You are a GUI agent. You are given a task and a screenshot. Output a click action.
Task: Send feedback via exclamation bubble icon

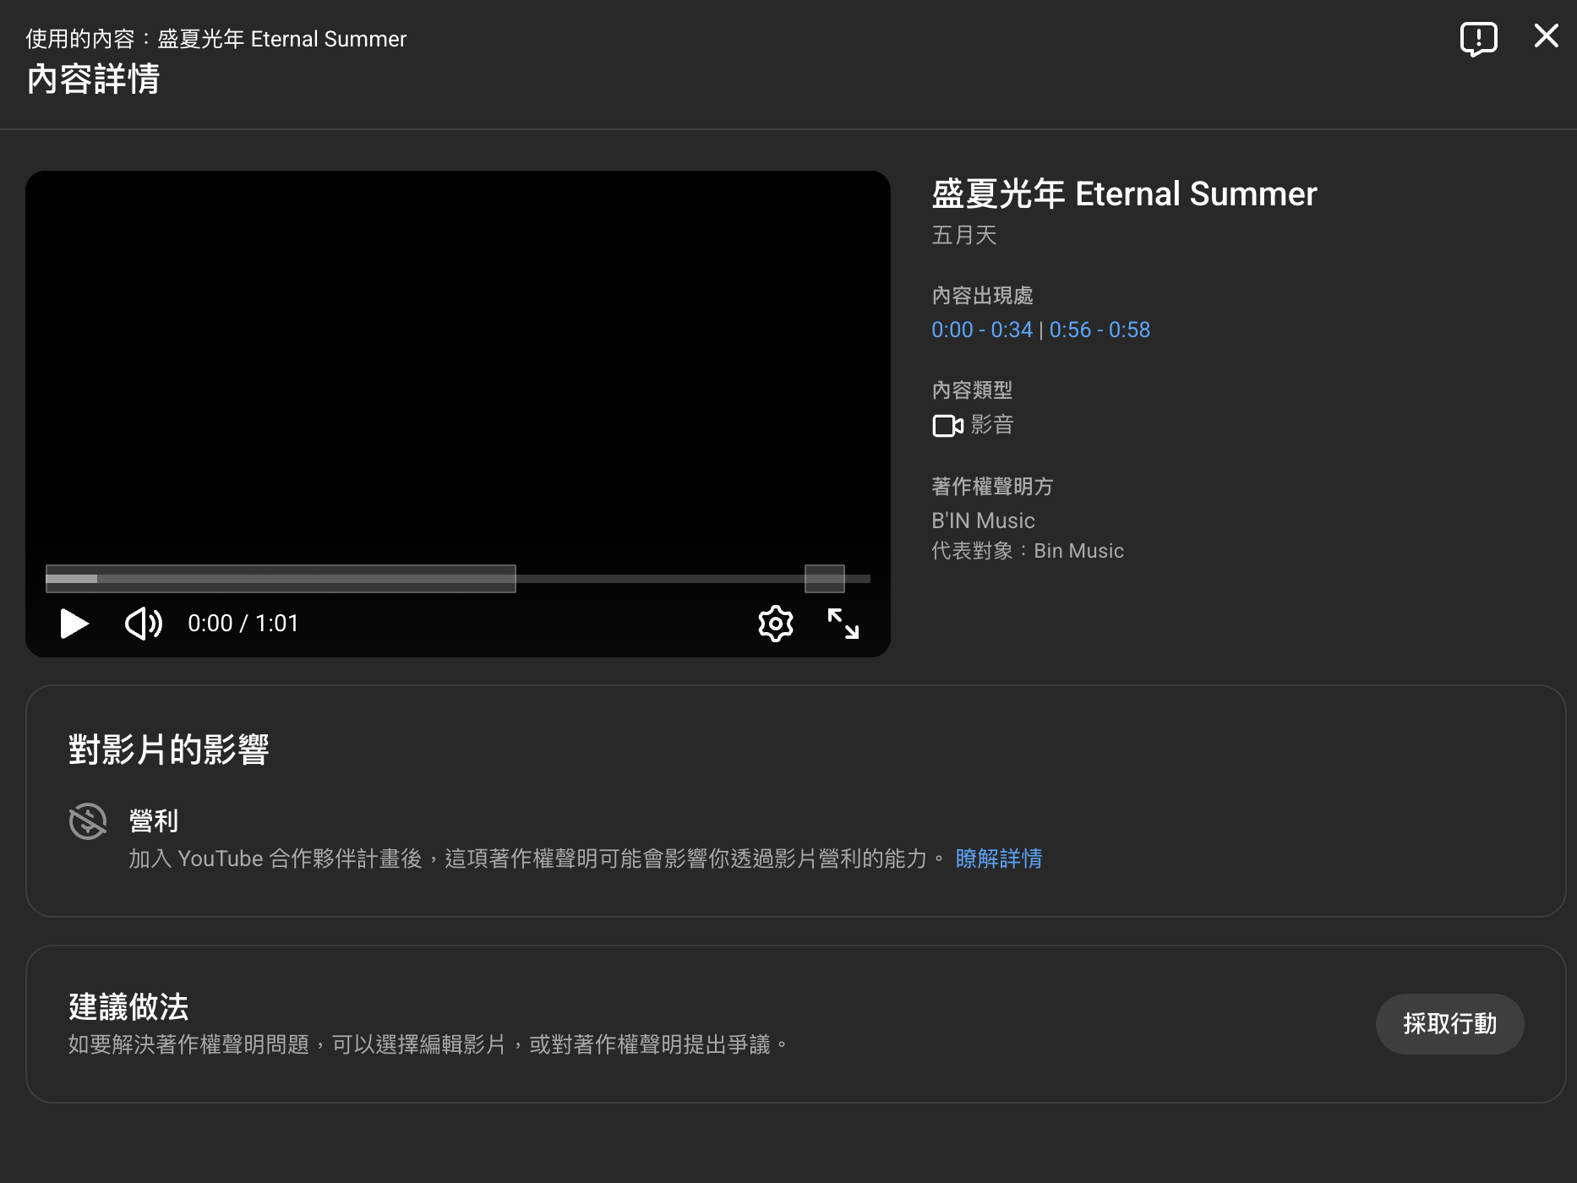coord(1478,38)
